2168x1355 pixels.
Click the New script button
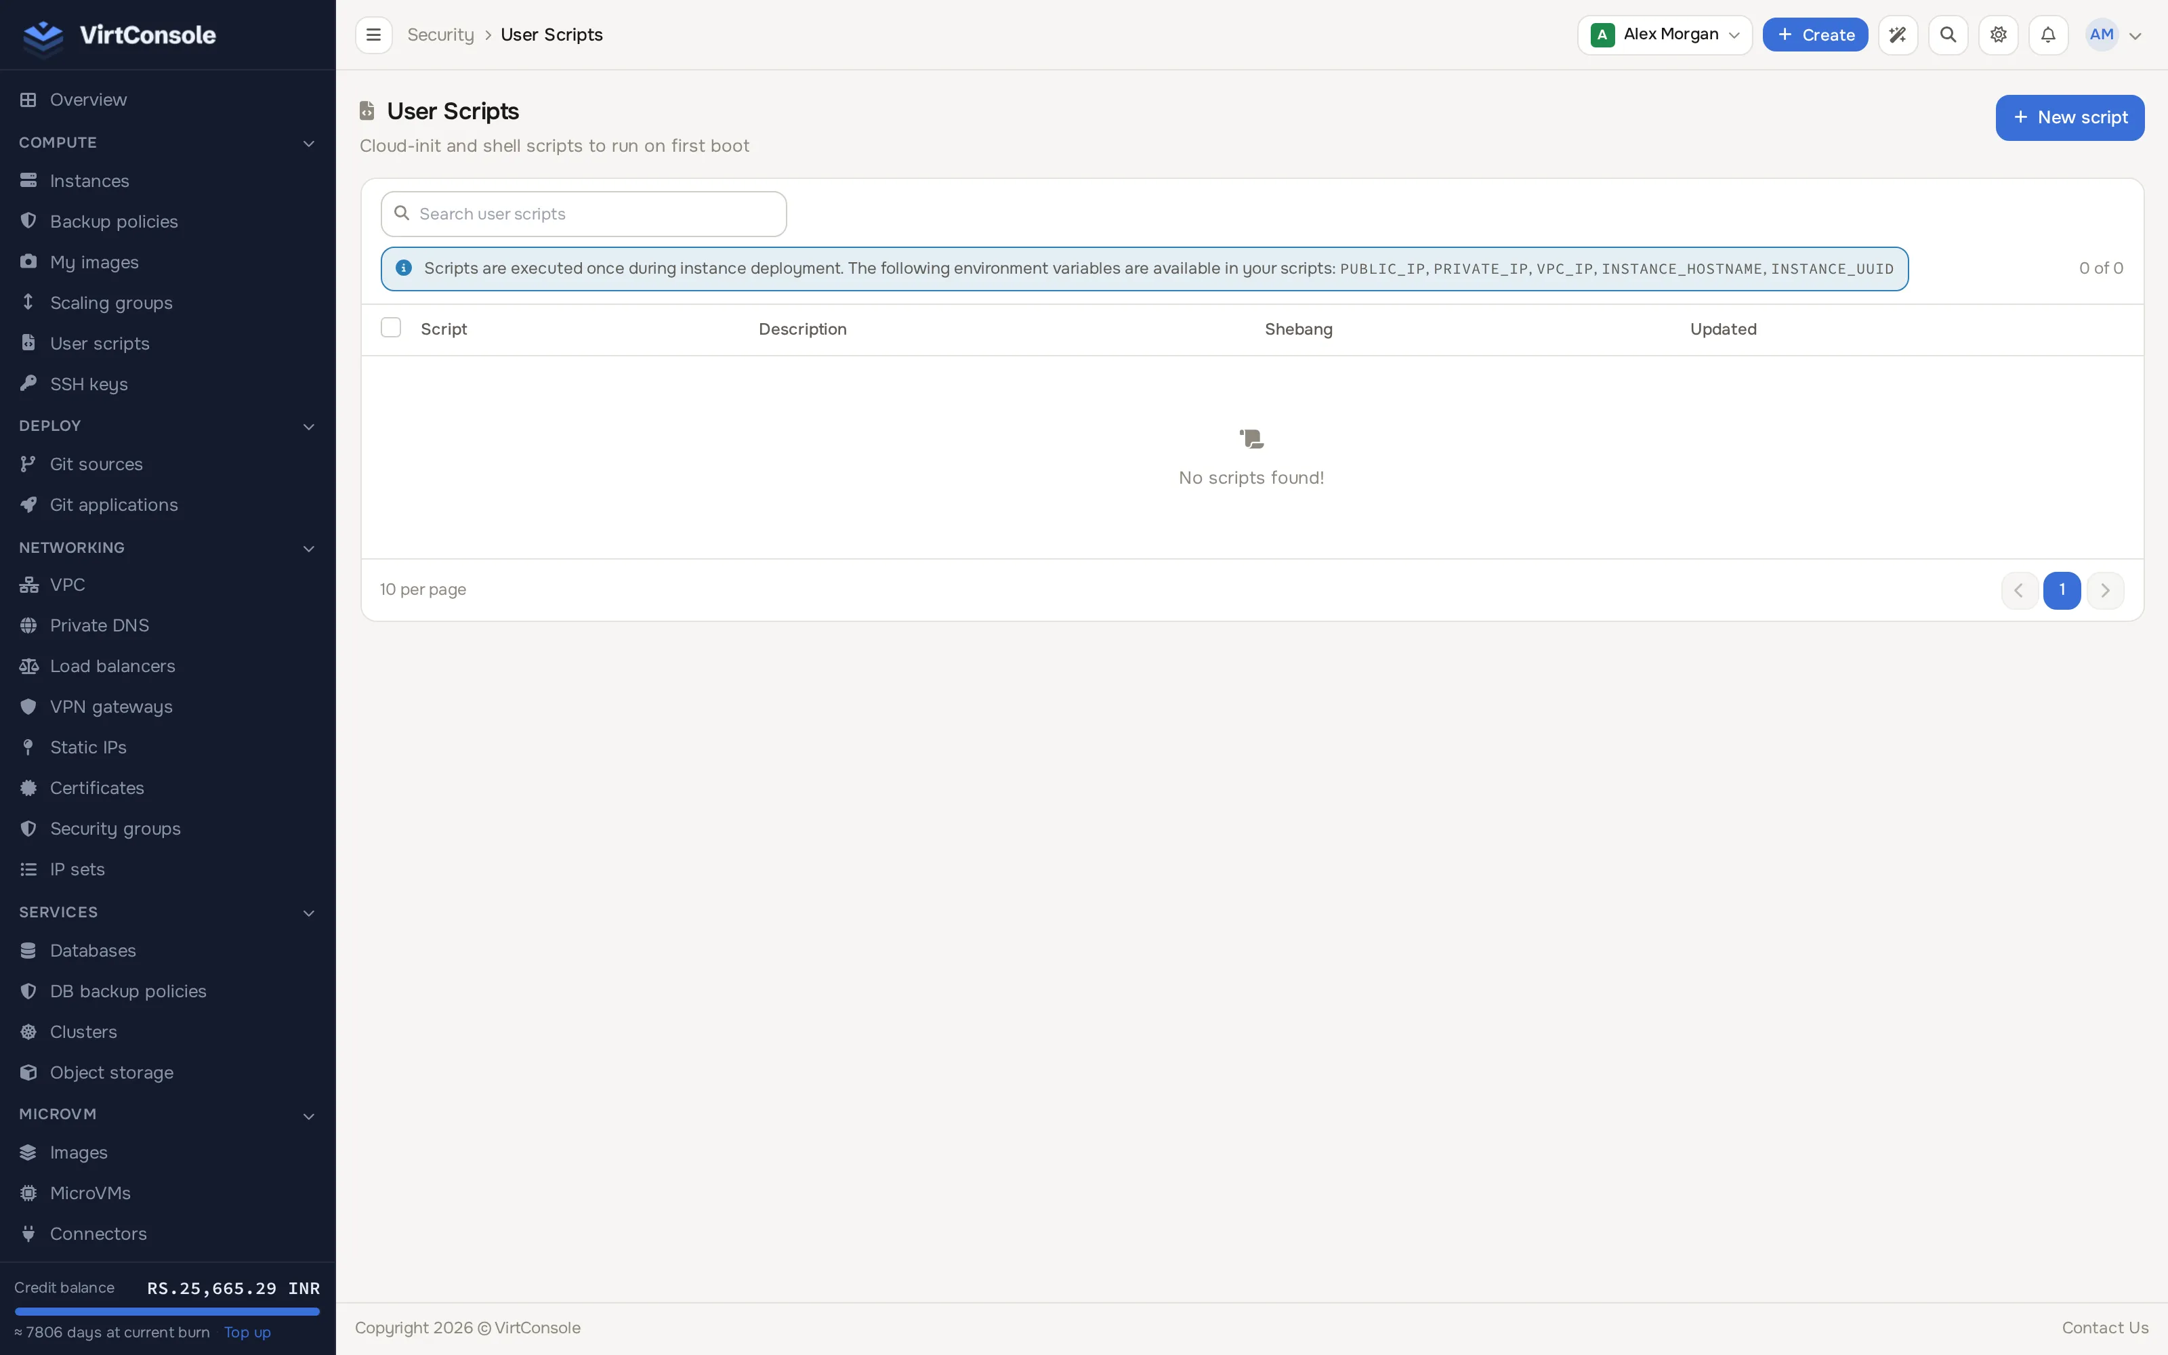pos(2070,117)
